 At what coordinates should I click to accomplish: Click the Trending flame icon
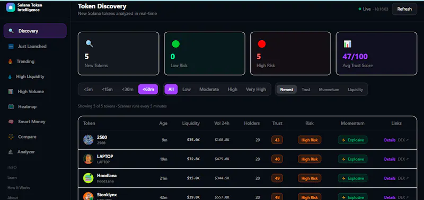pyautogui.click(x=11, y=61)
